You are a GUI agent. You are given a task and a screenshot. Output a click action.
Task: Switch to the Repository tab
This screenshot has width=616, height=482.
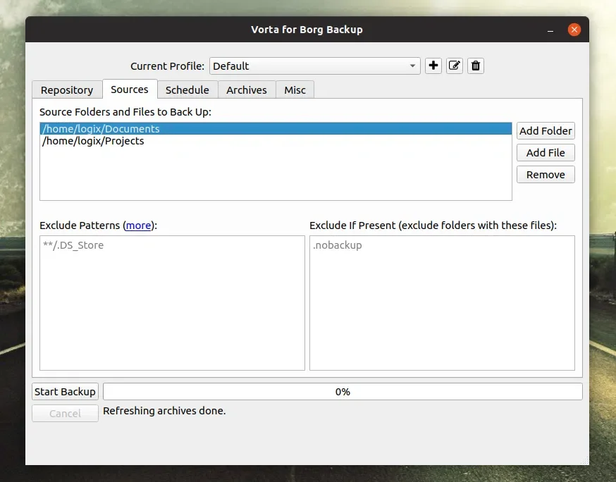[67, 89]
